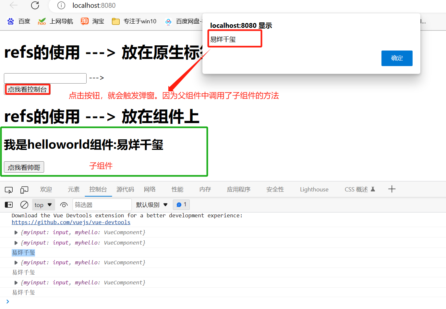The image size is (446, 309).
Task: Toggle device emulation icon in DevTools
Action: tap(24, 190)
